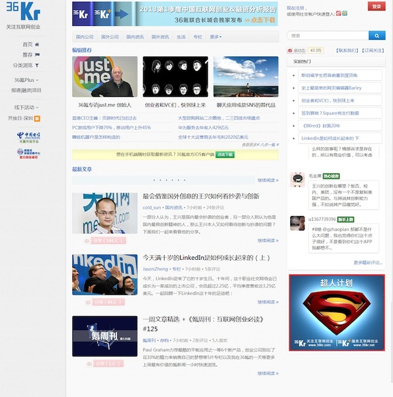Open 推荐 via the flag icon

pos(37,54)
